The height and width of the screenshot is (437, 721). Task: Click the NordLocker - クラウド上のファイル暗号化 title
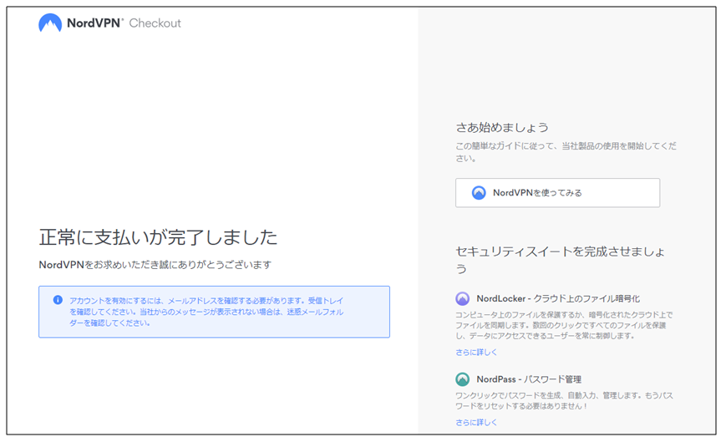[558, 298]
